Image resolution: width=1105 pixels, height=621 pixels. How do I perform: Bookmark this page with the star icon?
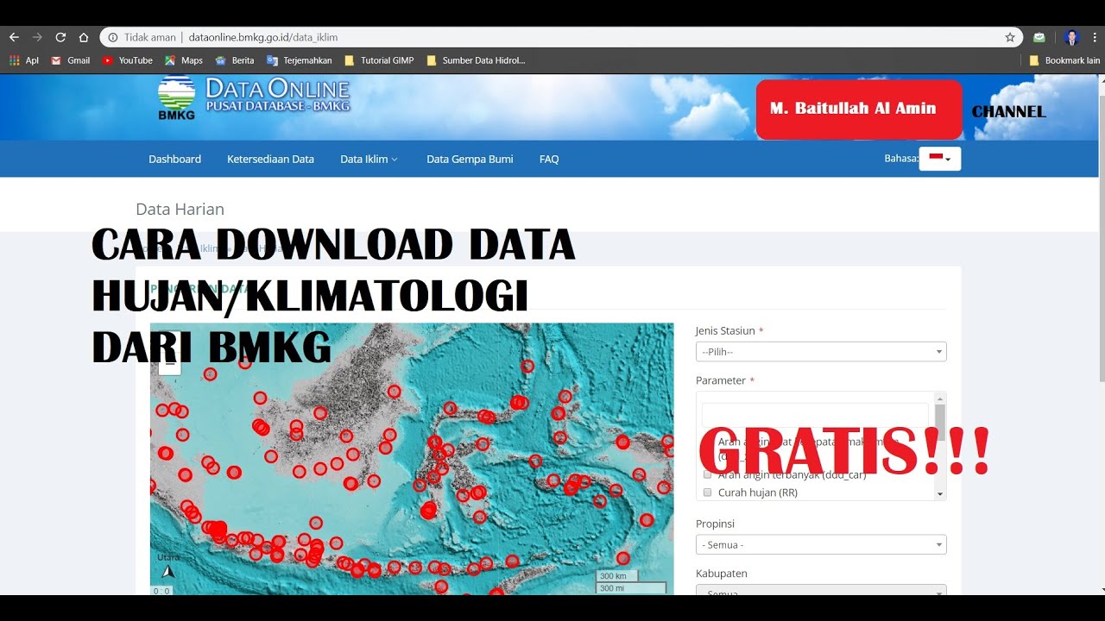click(x=1010, y=37)
